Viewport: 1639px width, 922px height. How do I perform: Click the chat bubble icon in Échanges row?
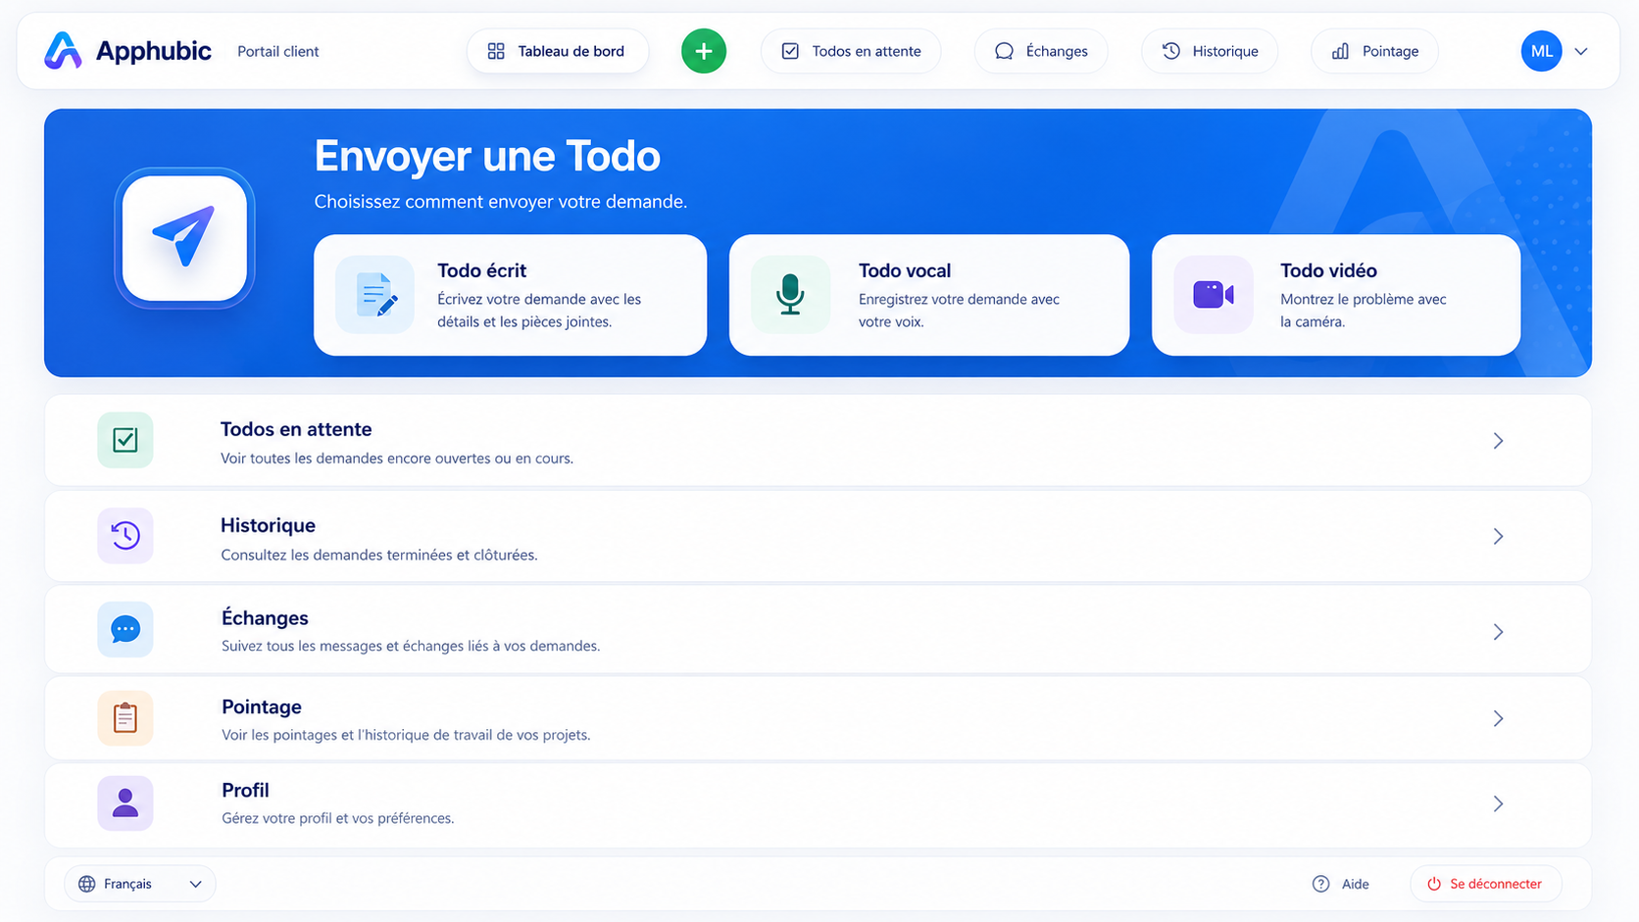[x=125, y=629]
